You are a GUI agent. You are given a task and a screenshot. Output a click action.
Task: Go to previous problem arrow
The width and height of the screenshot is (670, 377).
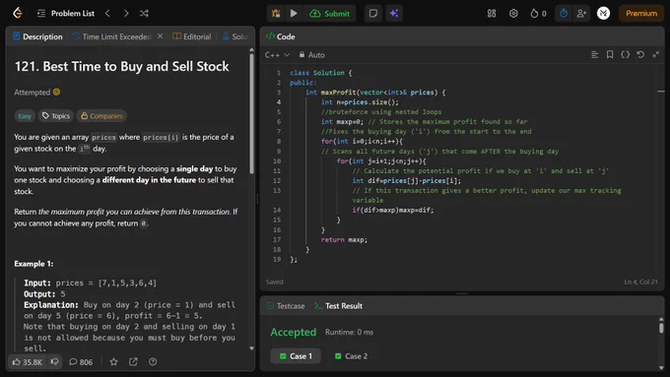pos(107,13)
